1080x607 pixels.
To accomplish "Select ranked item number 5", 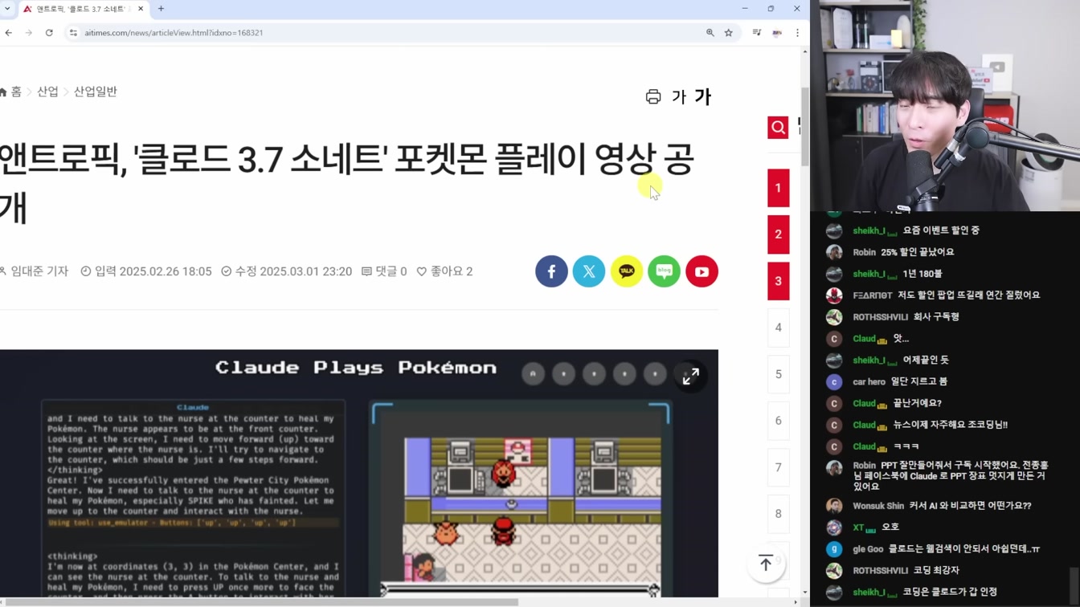I will (x=778, y=374).
